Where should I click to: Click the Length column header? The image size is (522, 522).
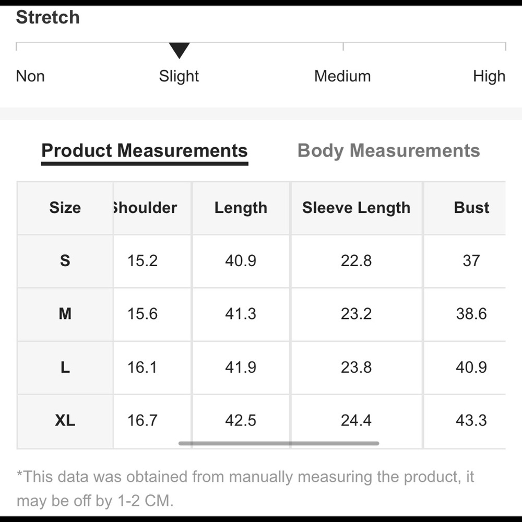(241, 208)
